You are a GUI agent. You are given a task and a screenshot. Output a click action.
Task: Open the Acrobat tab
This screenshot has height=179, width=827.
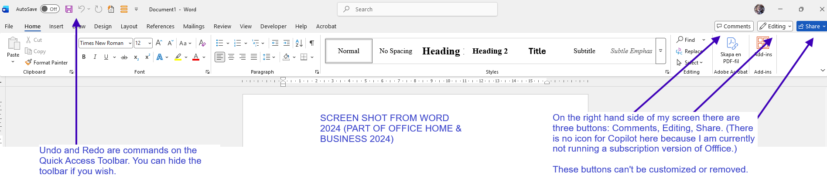326,26
